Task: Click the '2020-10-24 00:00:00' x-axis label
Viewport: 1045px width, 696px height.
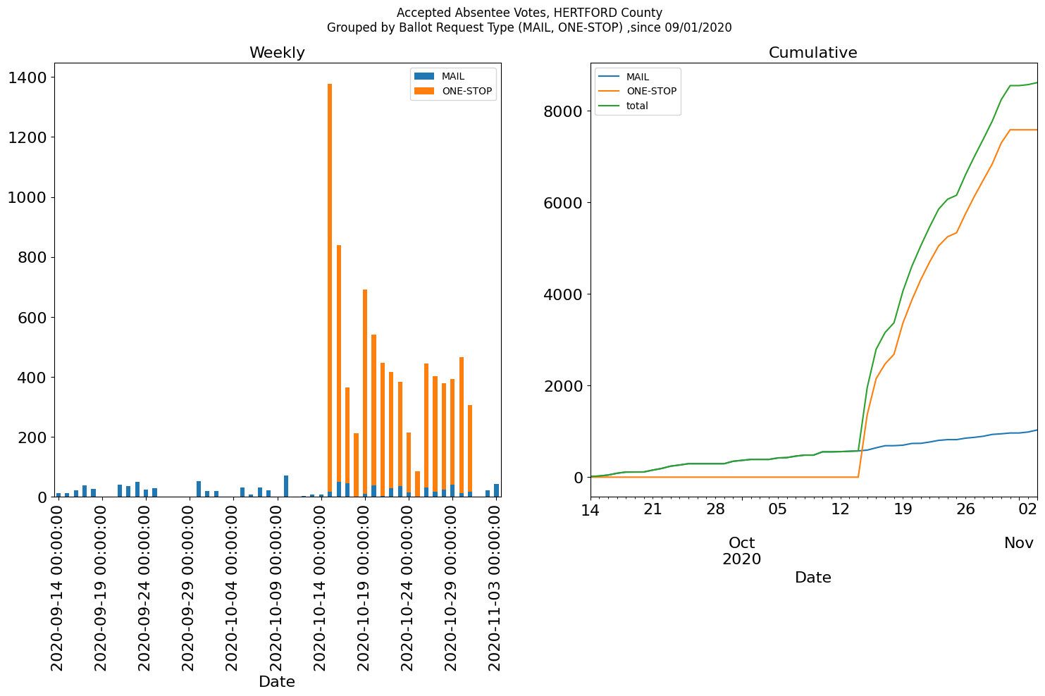Action: [408, 586]
